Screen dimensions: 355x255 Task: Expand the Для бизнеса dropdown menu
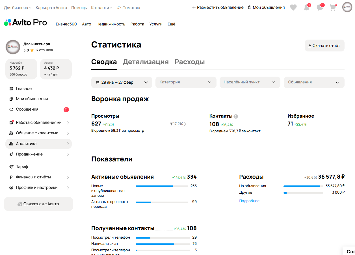[18, 8]
